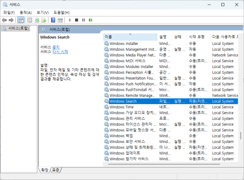
Task: Click gear icon of Windows MIDI 서비스 row
Action: 106,61
